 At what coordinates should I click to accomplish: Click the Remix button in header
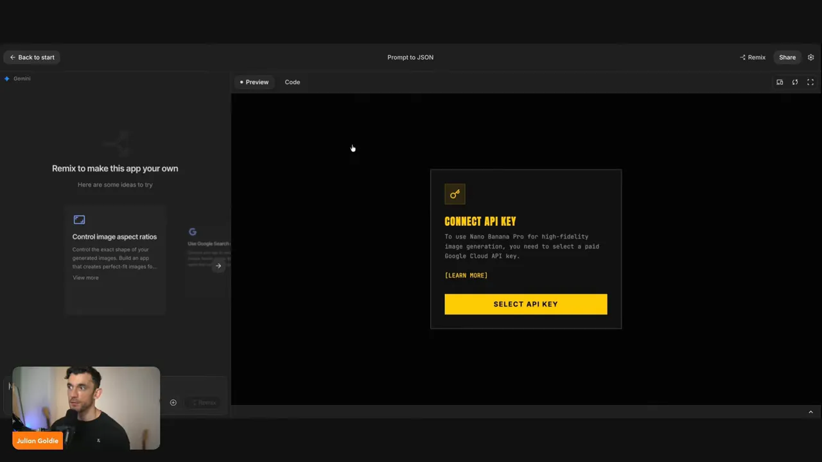coord(753,57)
